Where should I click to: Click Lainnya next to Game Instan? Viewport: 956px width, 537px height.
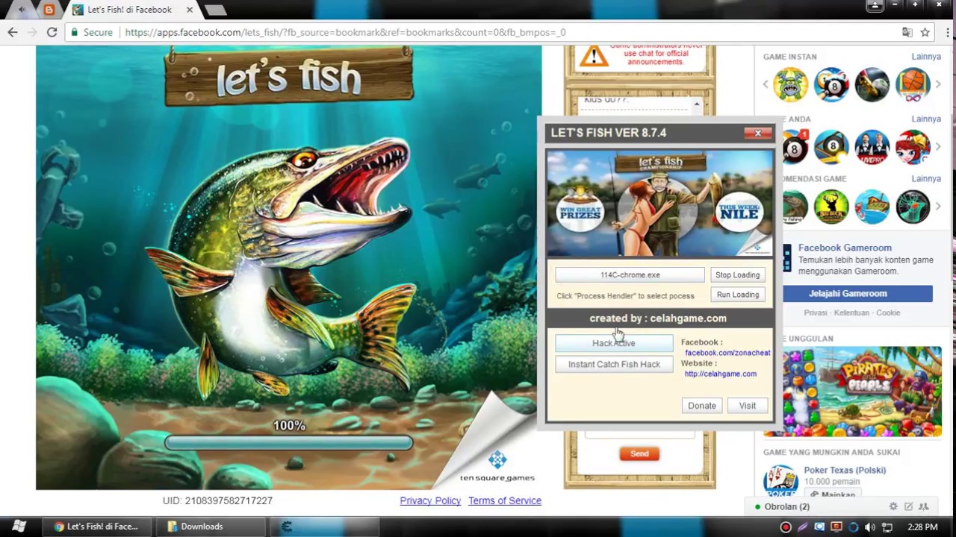tap(926, 57)
